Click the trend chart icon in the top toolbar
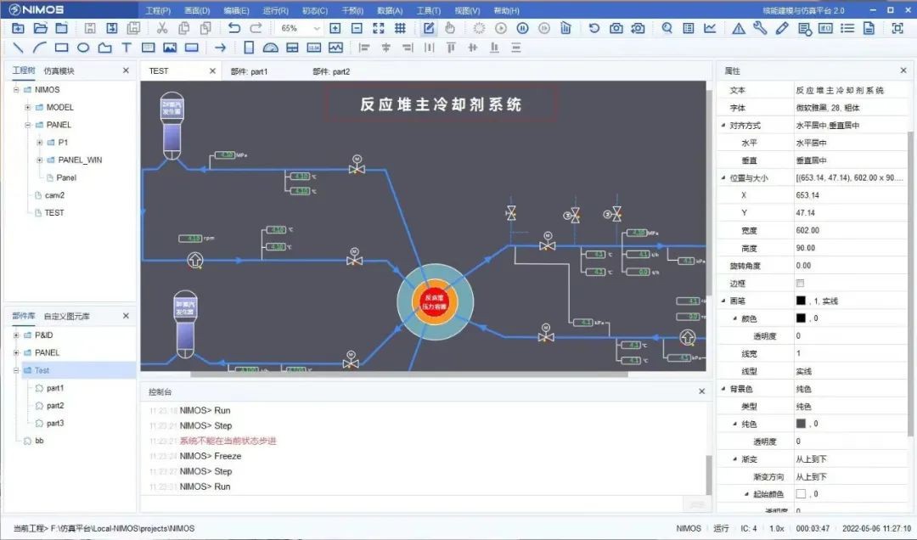Viewport: 917px width, 540px height. (x=710, y=28)
